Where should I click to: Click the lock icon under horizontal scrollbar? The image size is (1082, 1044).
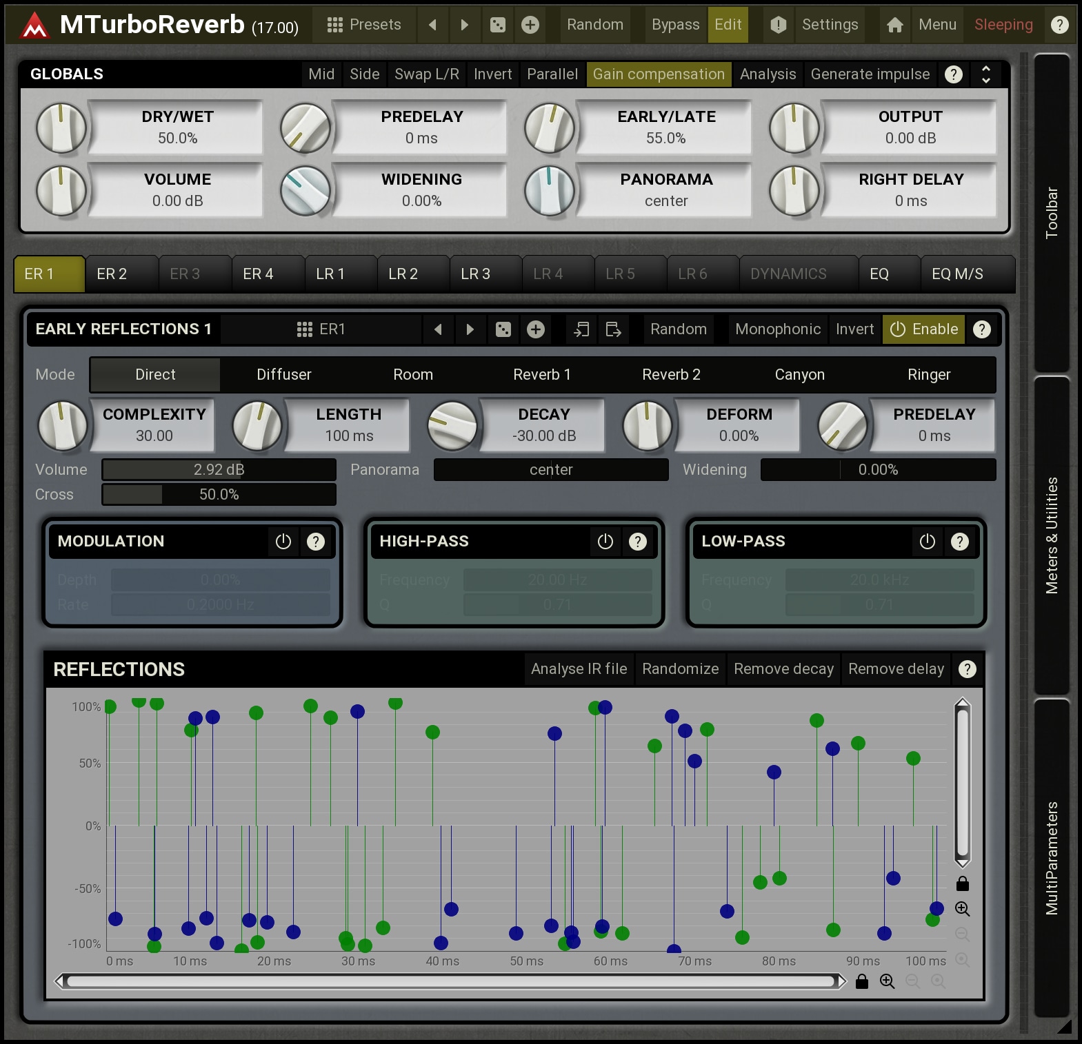point(862,981)
